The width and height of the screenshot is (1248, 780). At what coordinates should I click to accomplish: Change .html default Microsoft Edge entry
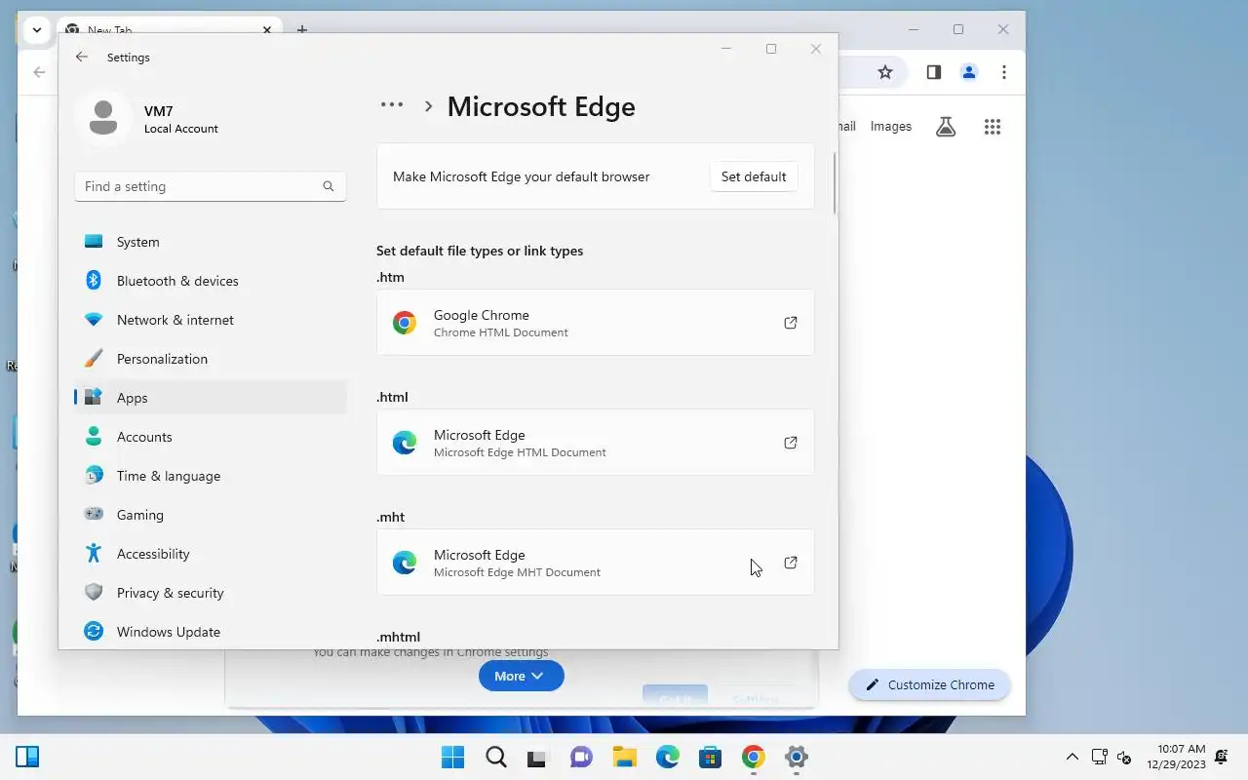(x=595, y=443)
